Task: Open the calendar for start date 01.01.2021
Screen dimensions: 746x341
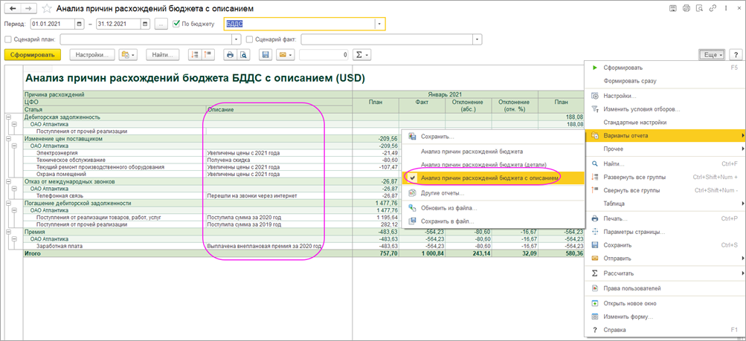Action: (80, 24)
